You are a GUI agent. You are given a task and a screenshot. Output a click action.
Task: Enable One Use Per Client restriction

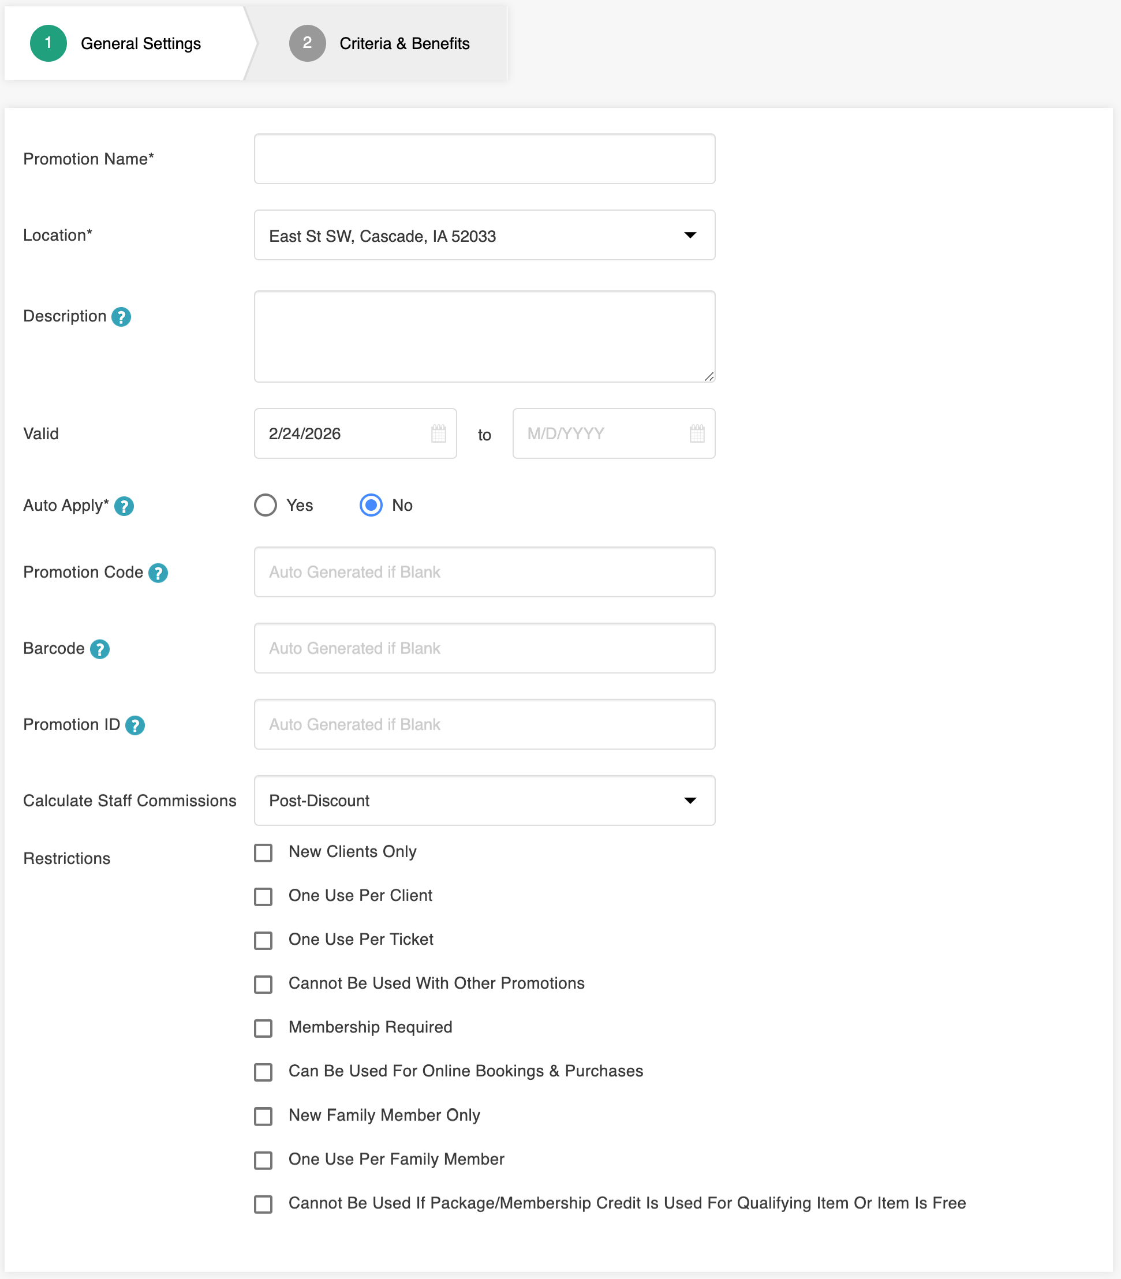pos(263,896)
